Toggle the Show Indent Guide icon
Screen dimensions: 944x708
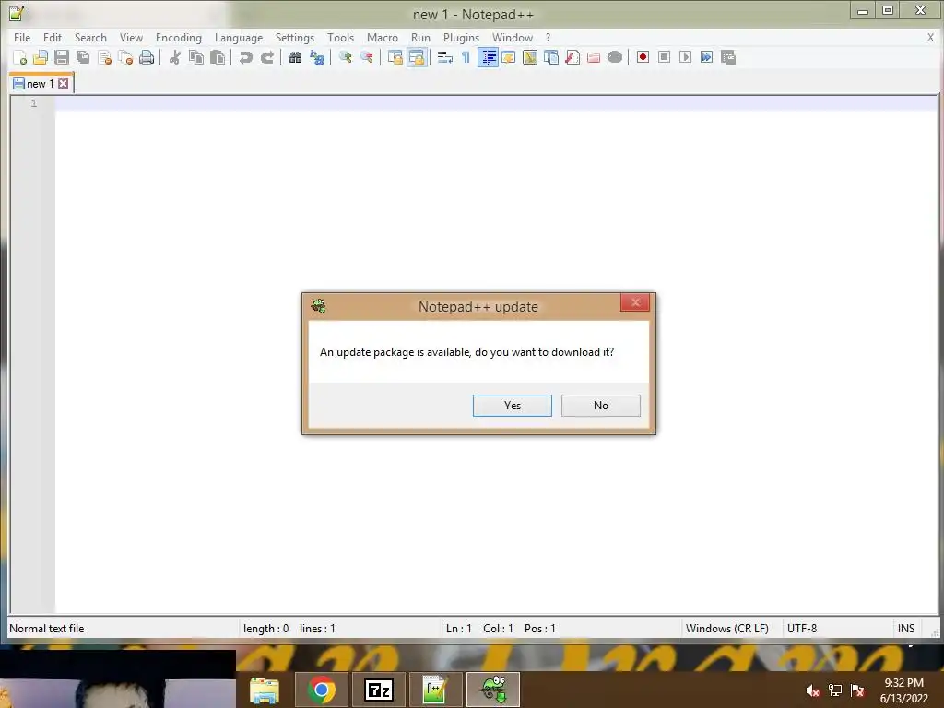(488, 57)
